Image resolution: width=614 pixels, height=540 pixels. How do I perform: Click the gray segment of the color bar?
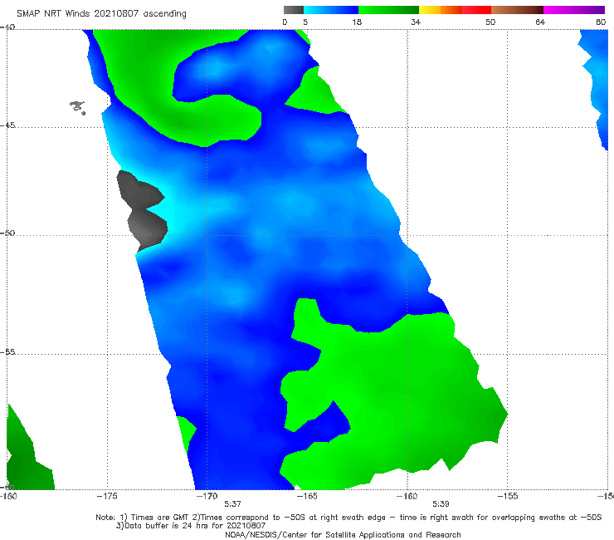[x=293, y=10]
